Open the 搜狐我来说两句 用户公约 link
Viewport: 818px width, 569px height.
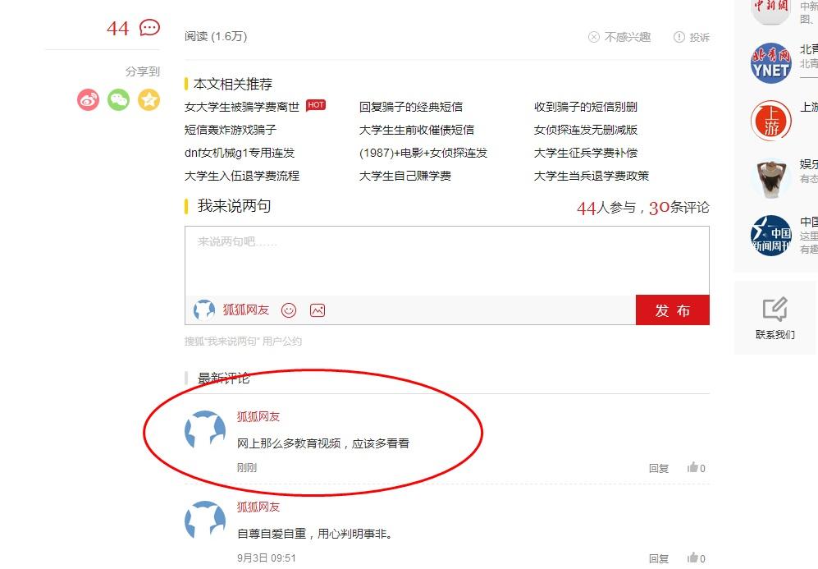coord(243,341)
